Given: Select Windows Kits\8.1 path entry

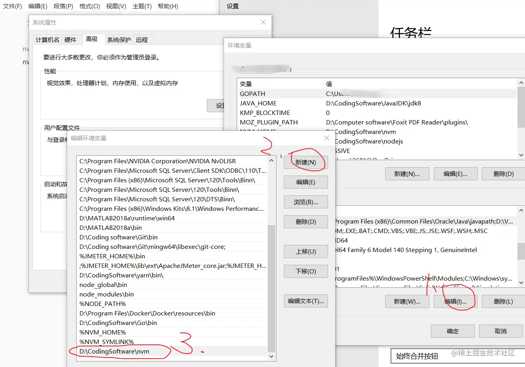Looking at the screenshot, I should pyautogui.click(x=172, y=209).
